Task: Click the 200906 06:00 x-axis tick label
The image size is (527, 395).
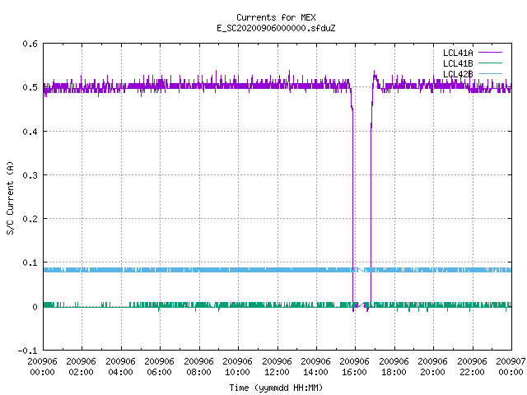Action: coord(159,367)
